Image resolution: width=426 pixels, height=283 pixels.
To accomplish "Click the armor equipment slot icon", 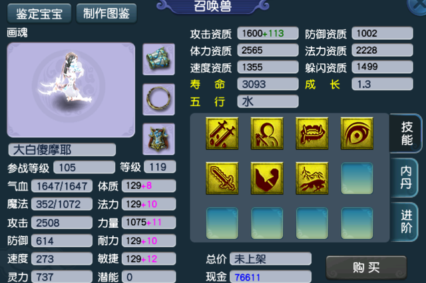I will click(158, 139).
